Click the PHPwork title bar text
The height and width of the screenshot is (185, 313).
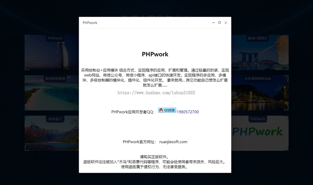click(x=90, y=23)
